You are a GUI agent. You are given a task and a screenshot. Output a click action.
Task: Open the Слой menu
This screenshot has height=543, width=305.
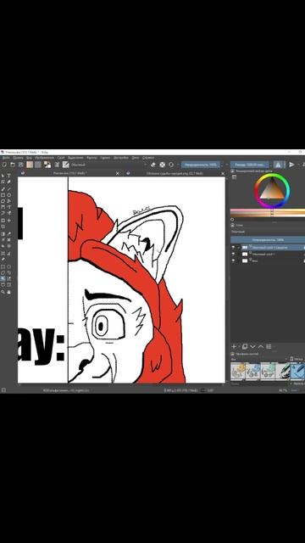(x=61, y=158)
